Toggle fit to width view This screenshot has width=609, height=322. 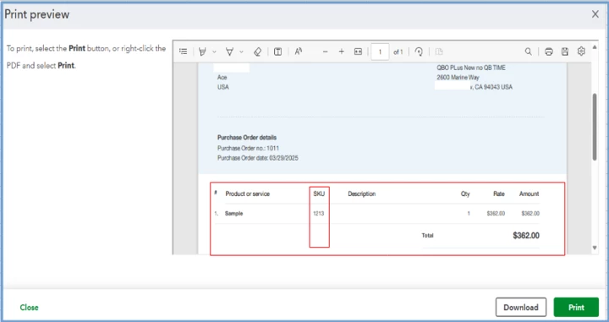point(358,52)
